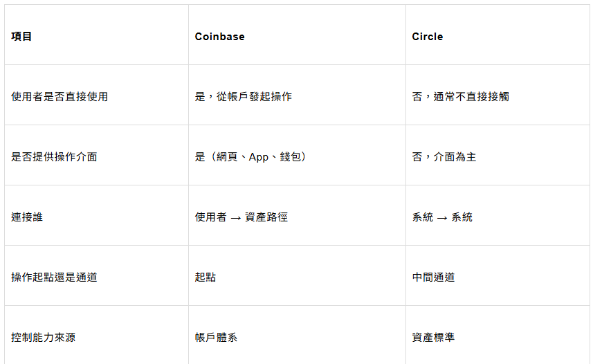This screenshot has height=364, width=593.
Task: Select the 是（網頁、App、錢包）cell
Action: point(251,157)
